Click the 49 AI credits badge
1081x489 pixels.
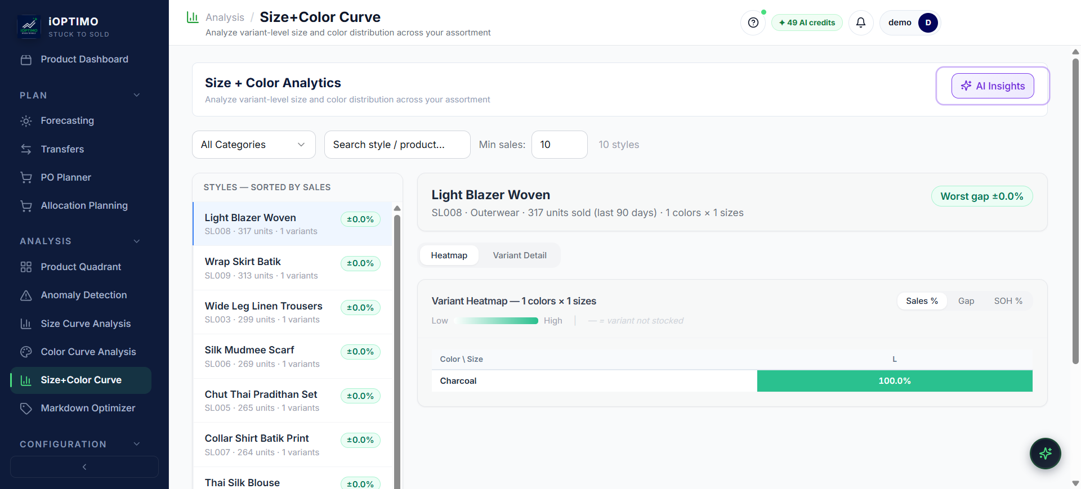pyautogui.click(x=807, y=23)
